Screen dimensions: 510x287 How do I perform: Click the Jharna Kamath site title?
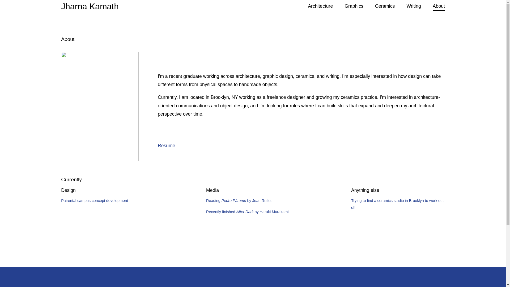pyautogui.click(x=90, y=6)
